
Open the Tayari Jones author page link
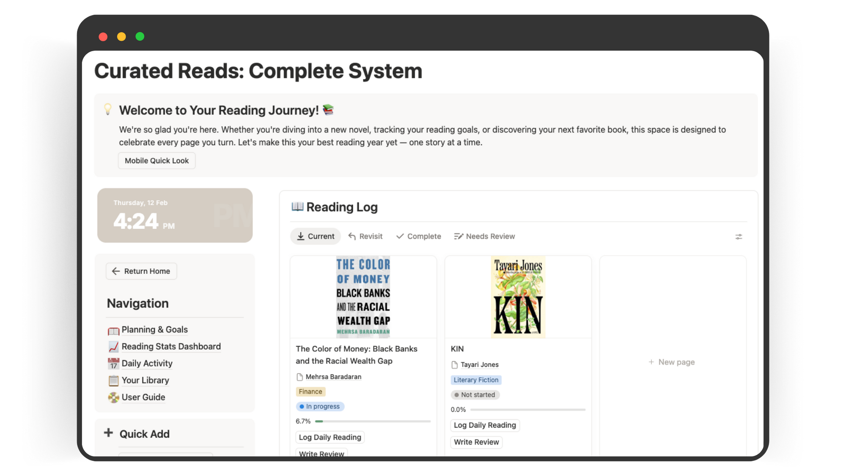pyautogui.click(x=479, y=365)
